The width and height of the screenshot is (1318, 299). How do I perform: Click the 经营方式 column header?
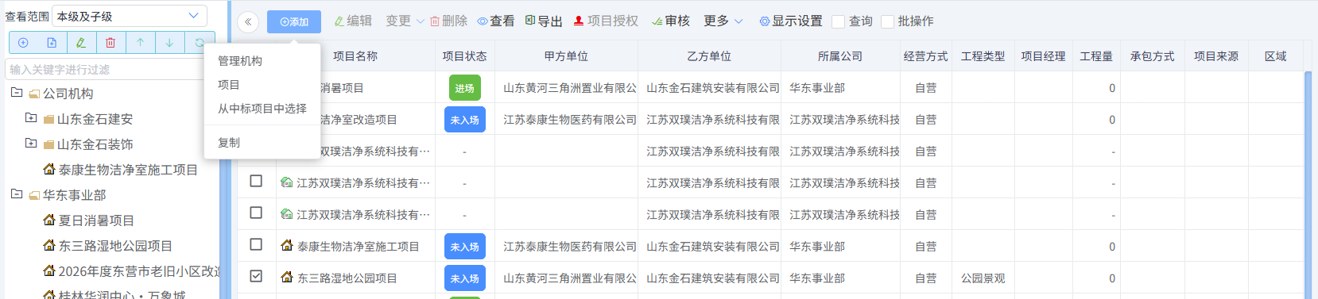coord(925,56)
